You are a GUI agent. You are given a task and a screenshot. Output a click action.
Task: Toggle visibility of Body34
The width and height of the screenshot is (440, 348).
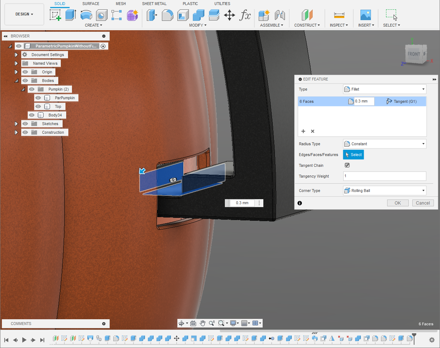(x=32, y=115)
